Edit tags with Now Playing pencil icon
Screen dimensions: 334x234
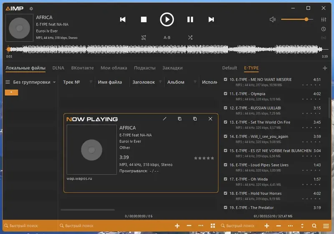[164, 119]
